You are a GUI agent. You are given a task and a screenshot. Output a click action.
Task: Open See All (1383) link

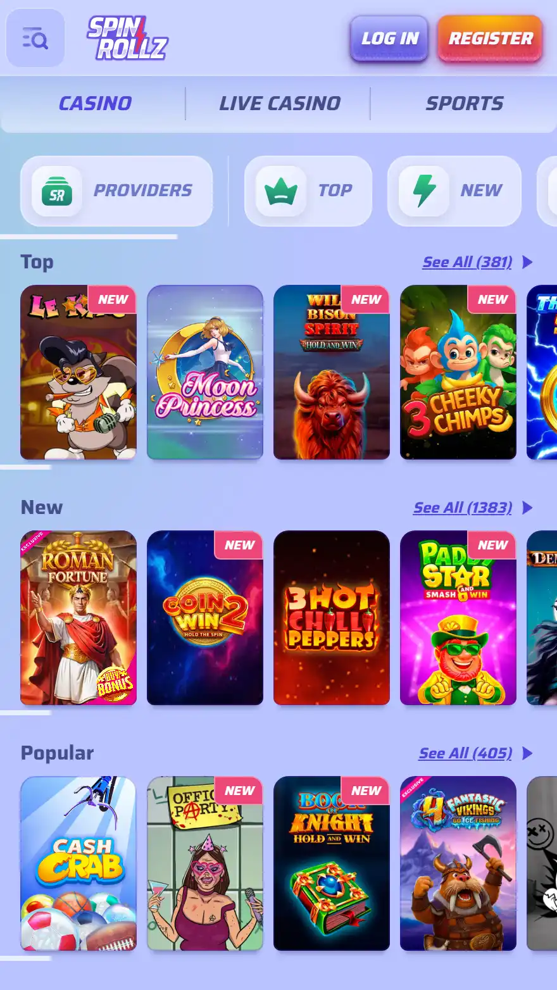click(x=463, y=508)
